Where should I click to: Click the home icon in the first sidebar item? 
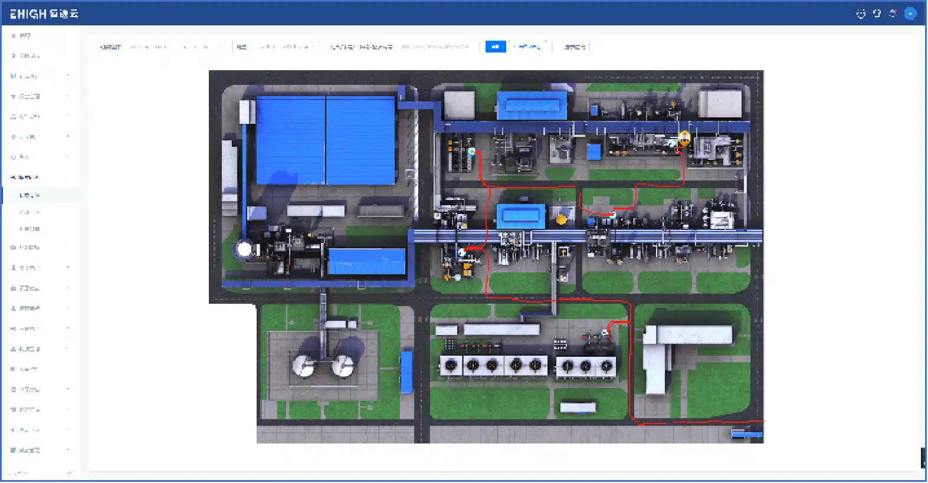[14, 36]
